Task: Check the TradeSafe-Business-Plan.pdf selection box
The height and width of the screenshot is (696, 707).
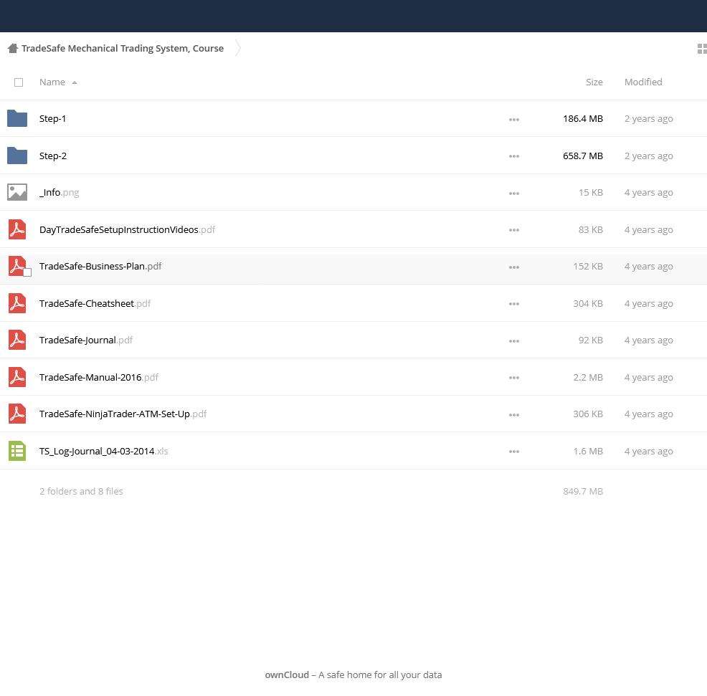Action: (x=27, y=272)
